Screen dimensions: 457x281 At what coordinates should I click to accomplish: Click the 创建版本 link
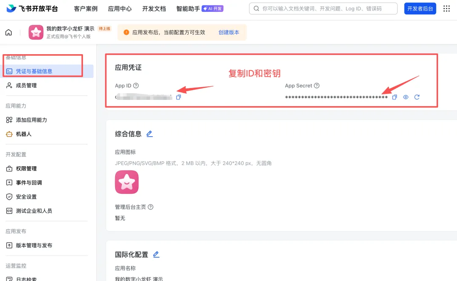pos(229,32)
